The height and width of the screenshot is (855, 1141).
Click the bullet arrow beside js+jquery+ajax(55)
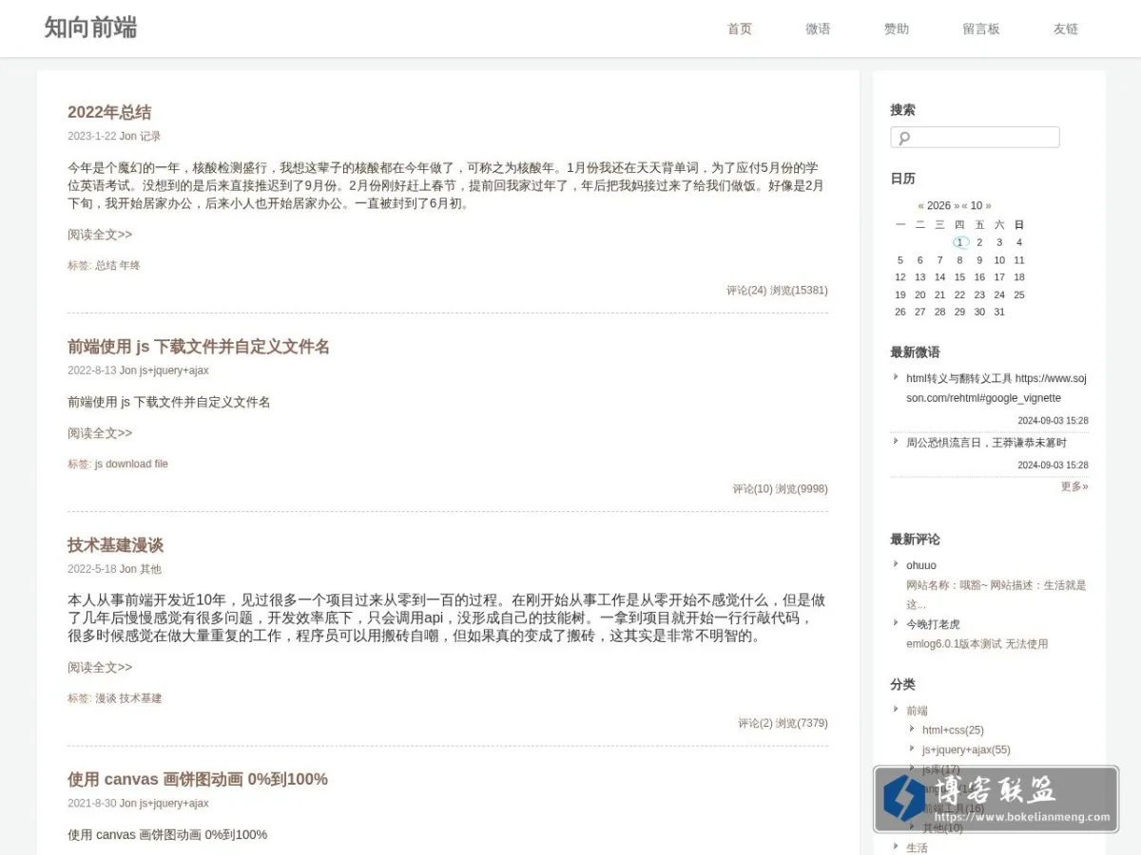click(912, 749)
